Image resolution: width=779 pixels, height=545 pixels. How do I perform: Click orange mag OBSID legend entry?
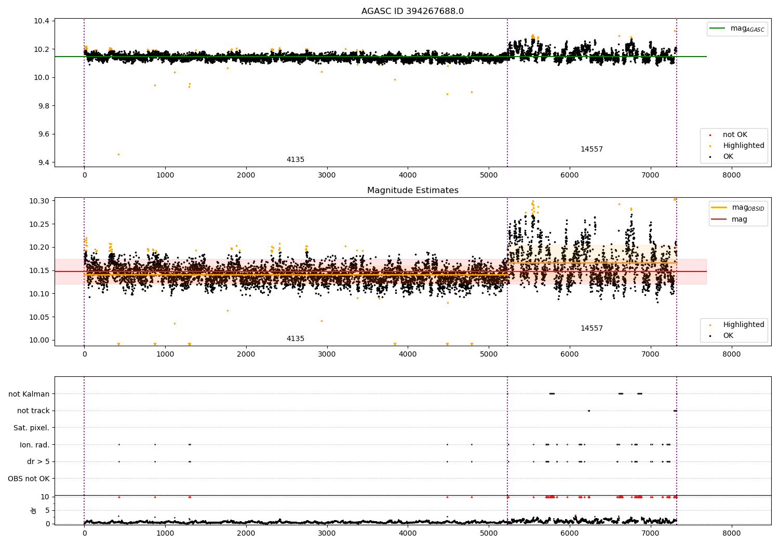[x=738, y=208]
